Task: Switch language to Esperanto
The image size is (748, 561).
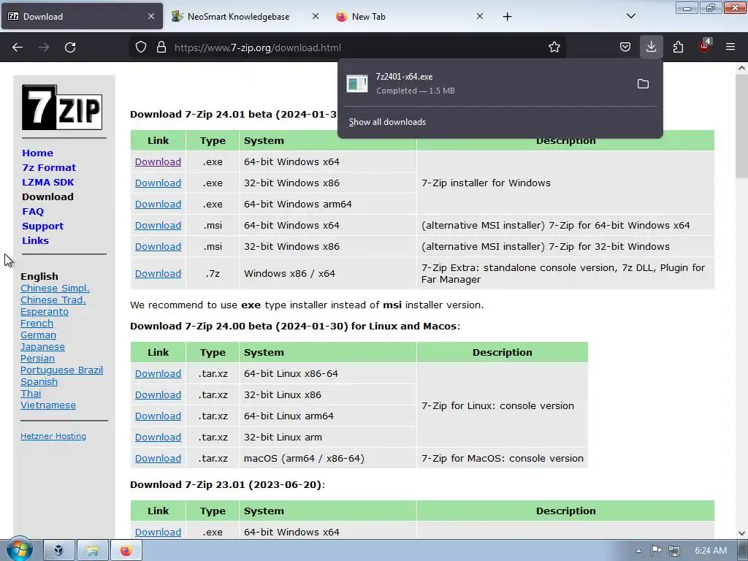Action: (x=45, y=311)
